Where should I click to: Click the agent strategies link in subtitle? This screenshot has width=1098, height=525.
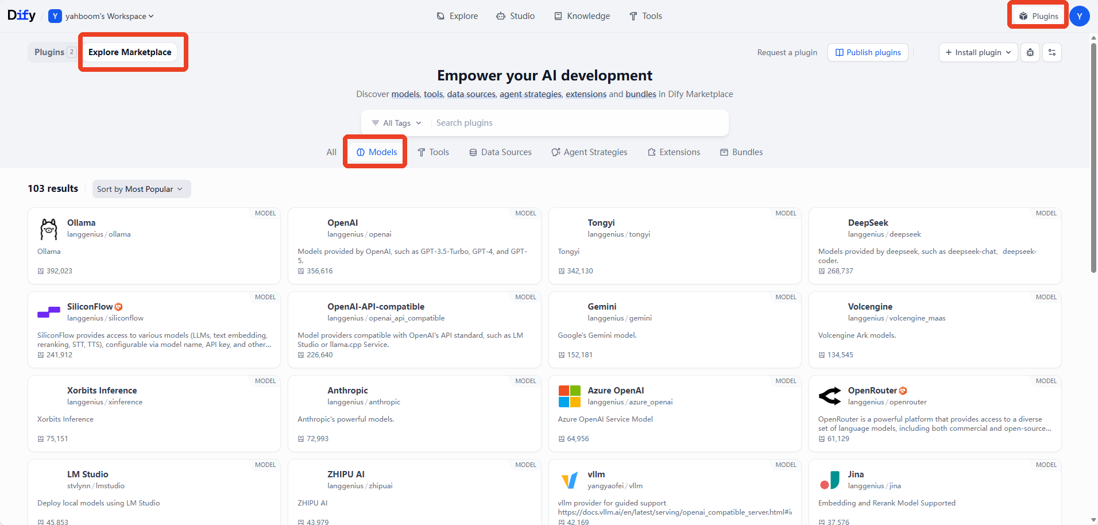pos(531,94)
